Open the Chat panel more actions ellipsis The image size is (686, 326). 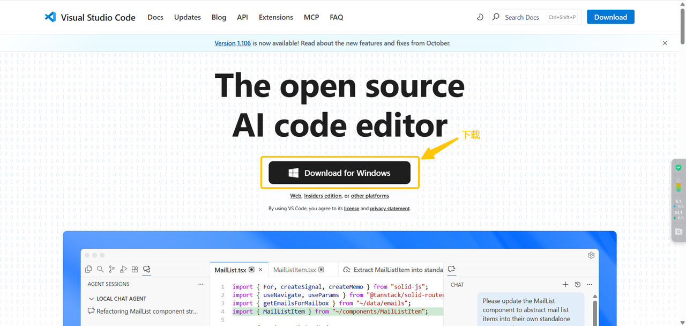point(590,285)
